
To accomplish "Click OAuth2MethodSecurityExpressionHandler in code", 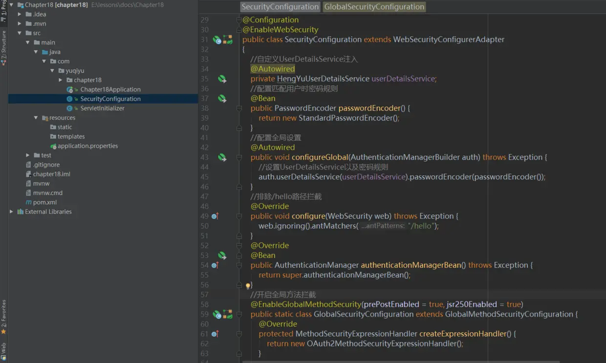I will pyautogui.click(x=382, y=343).
